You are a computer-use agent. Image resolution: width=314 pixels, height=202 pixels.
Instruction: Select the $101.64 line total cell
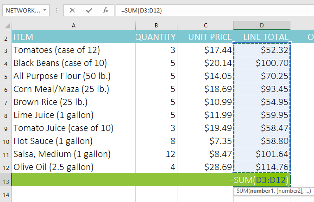point(262,154)
